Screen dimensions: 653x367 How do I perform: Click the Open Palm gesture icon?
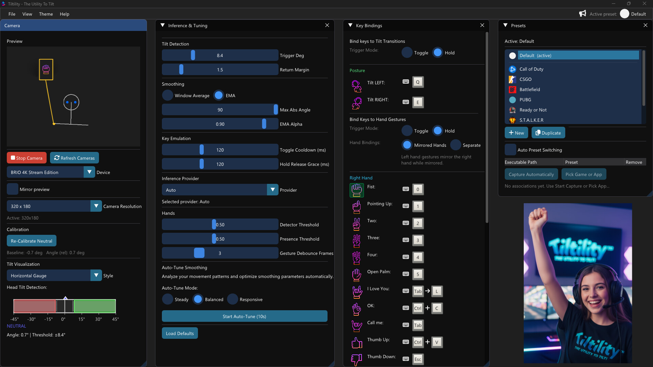tap(356, 275)
